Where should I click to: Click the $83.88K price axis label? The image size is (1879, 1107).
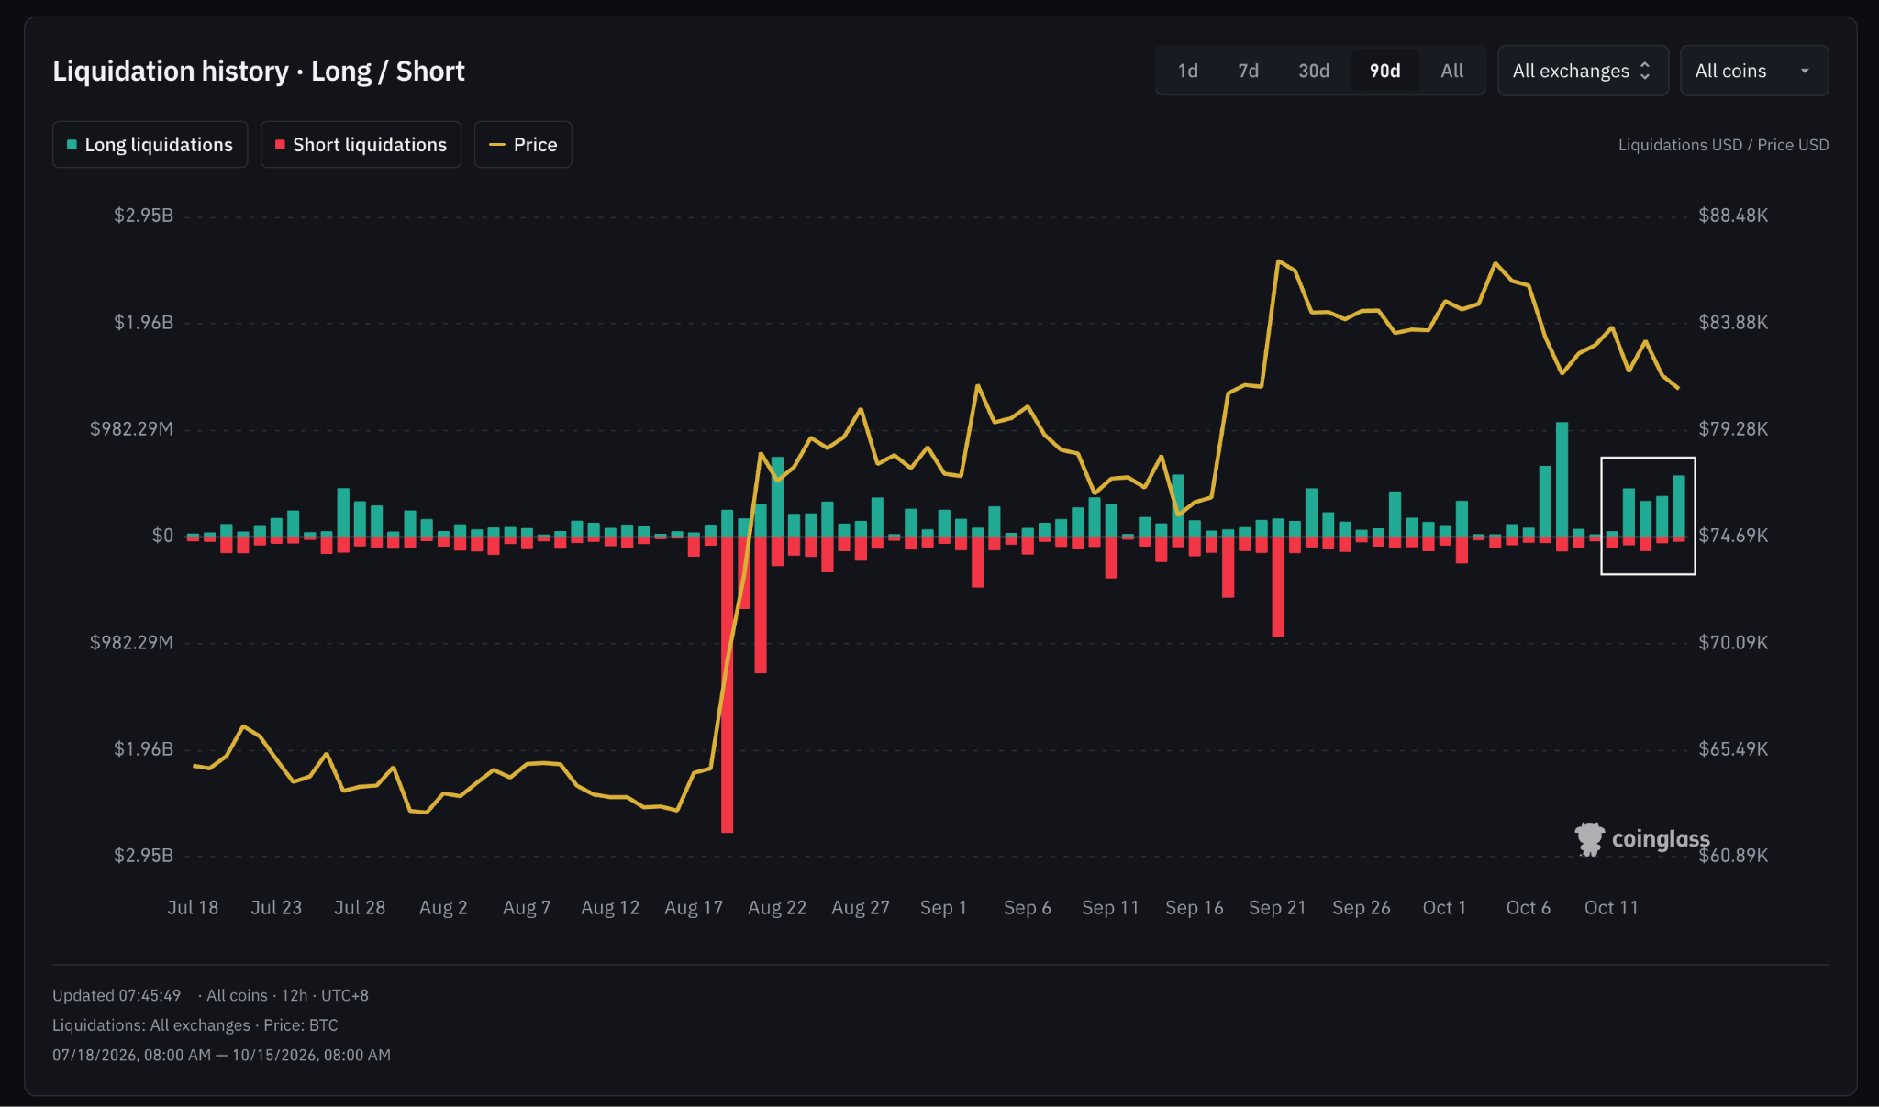tap(1733, 323)
